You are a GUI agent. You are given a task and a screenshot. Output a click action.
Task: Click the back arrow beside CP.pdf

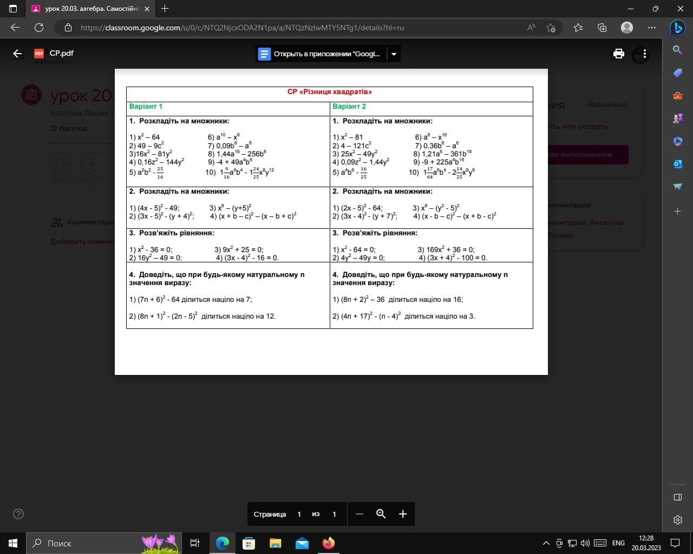(x=18, y=54)
